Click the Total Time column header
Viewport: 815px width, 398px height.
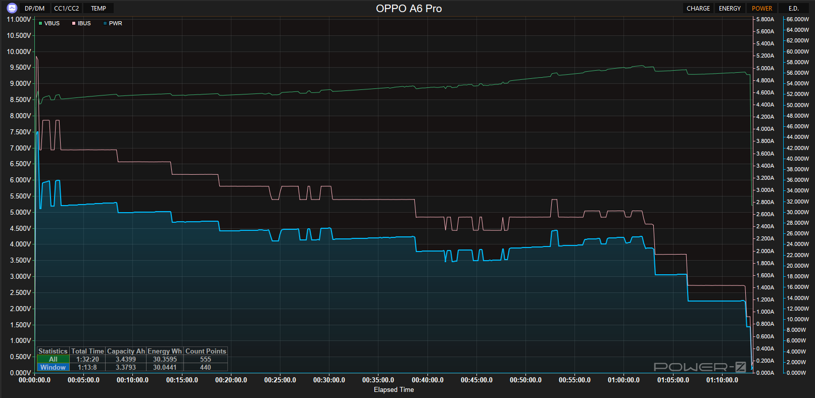click(x=87, y=351)
